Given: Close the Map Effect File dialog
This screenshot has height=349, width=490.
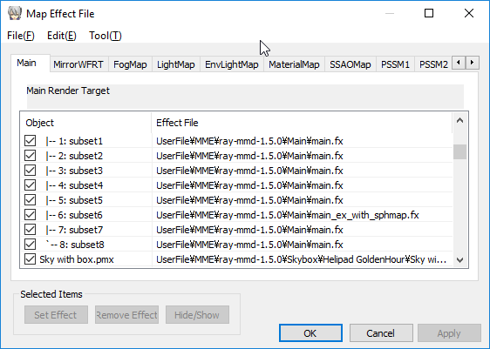Looking at the screenshot, I should pos(469,13).
